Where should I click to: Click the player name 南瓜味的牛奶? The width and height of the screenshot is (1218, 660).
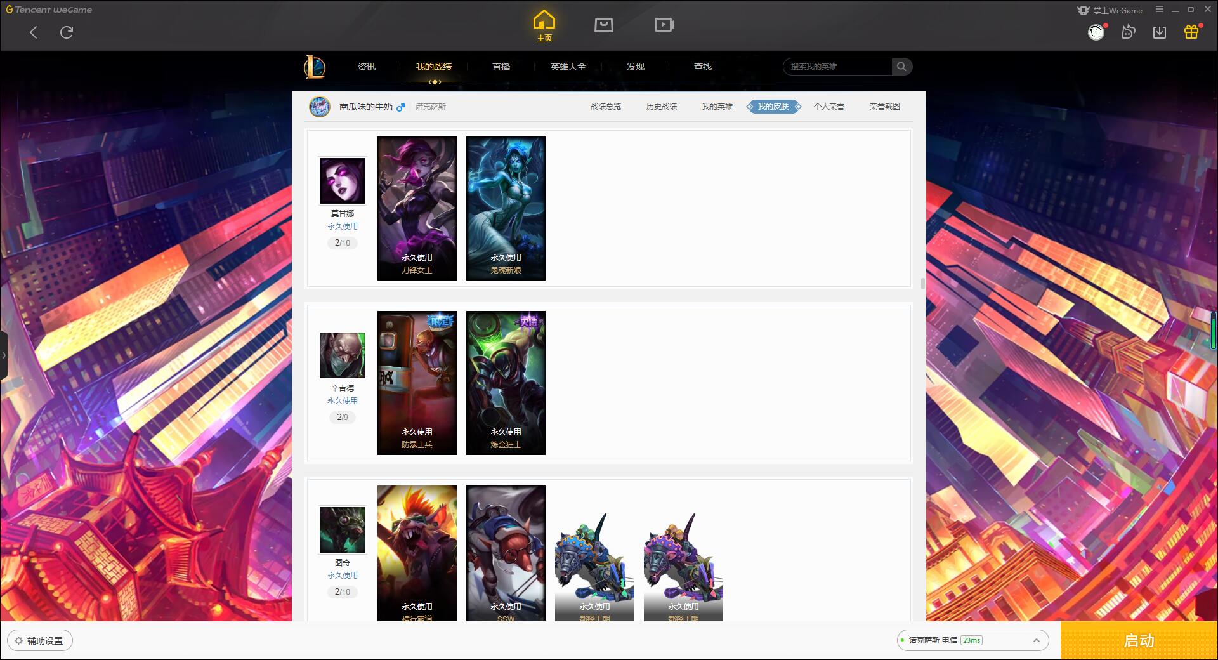click(366, 107)
